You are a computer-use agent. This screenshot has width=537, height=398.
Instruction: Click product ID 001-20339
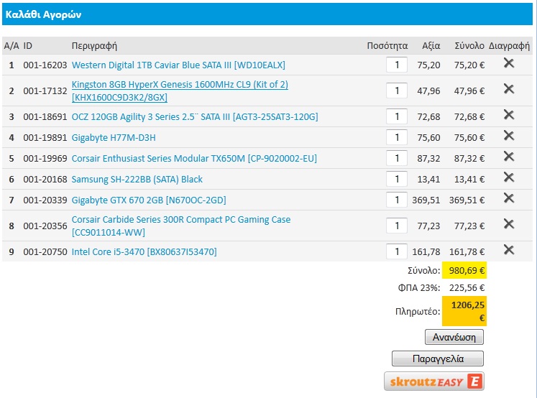[45, 200]
